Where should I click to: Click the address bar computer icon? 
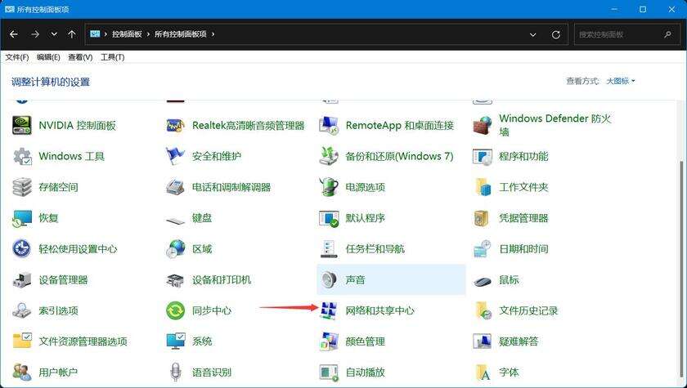[95, 33]
